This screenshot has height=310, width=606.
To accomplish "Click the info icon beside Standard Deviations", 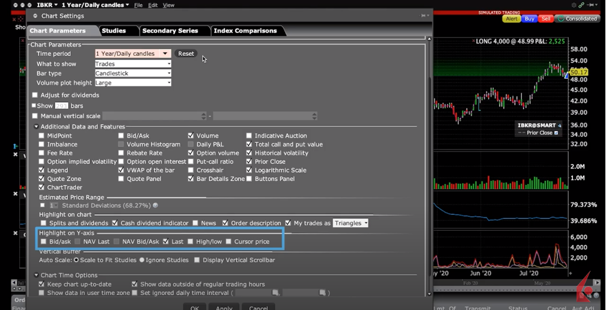I will (x=156, y=205).
